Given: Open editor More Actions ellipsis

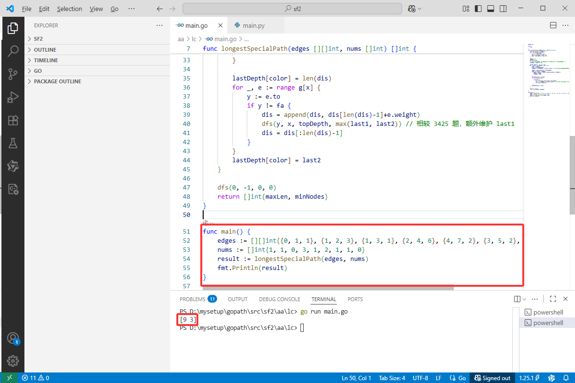Looking at the screenshot, I should [565, 25].
